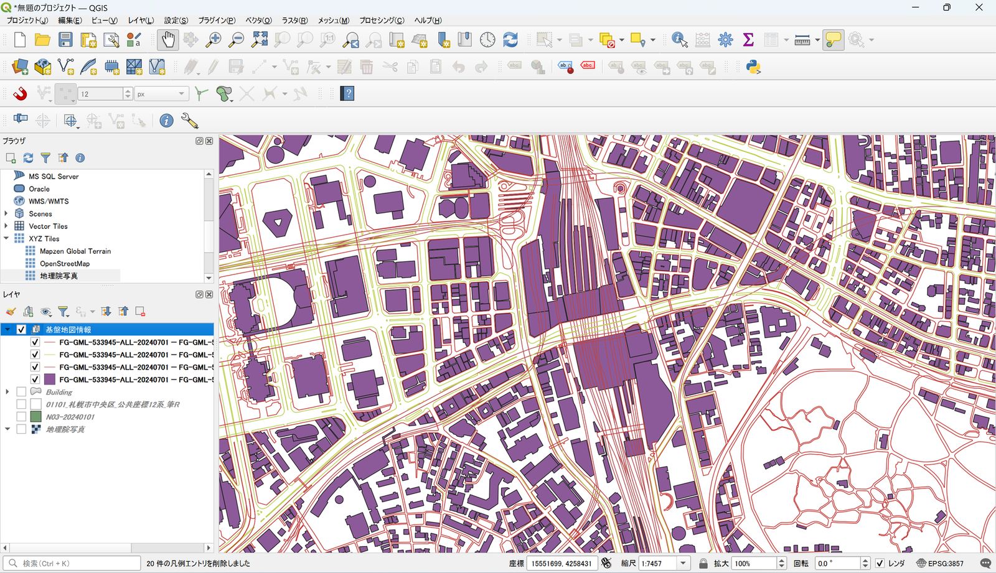Collapse the 基盤地図情報 group arrow
The height and width of the screenshot is (573, 996).
pyautogui.click(x=7, y=330)
